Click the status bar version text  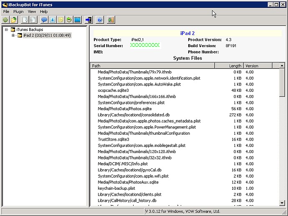pyautogui.click(x=183, y=211)
